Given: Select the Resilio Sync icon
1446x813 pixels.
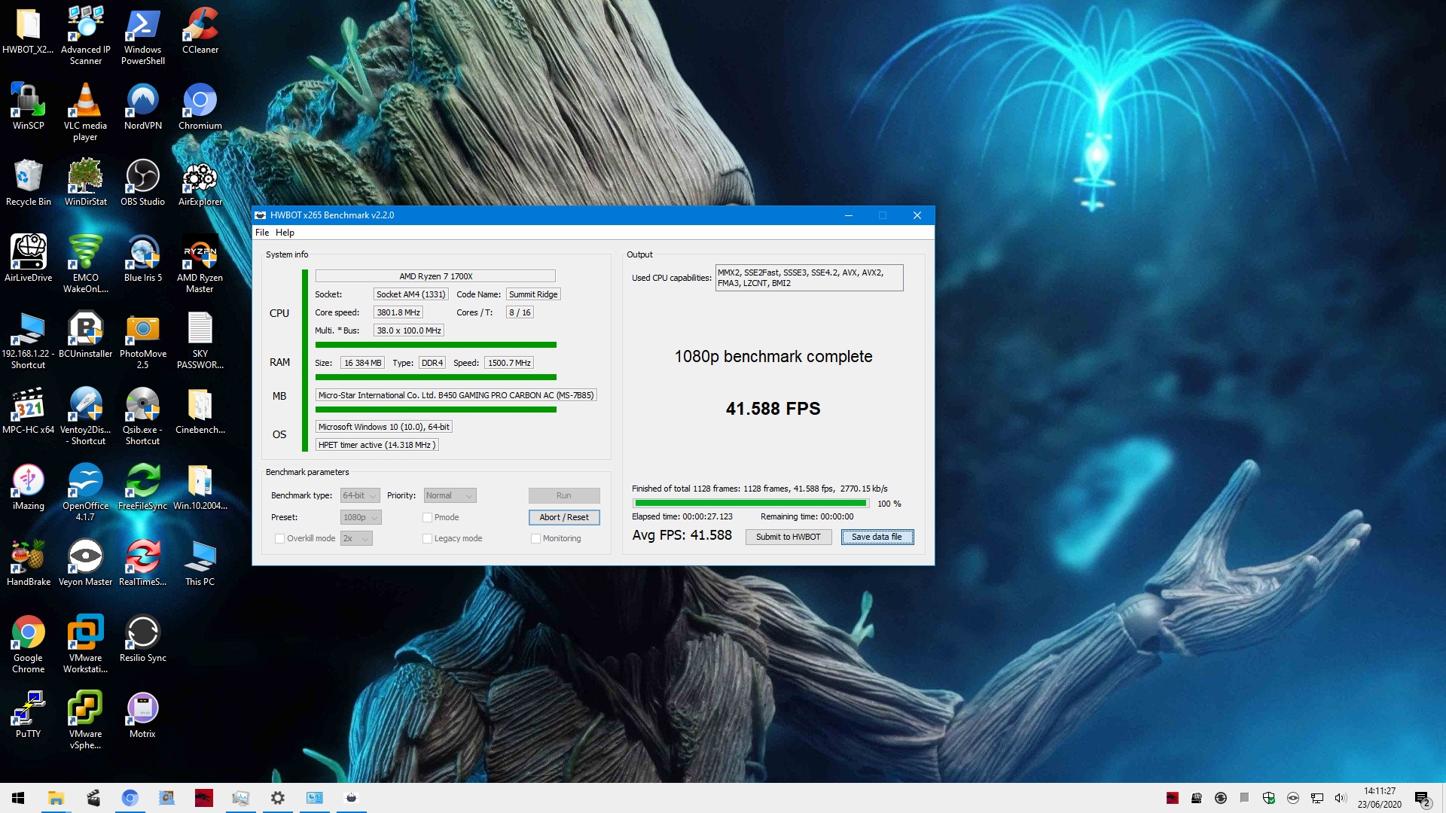Looking at the screenshot, I should click(142, 638).
